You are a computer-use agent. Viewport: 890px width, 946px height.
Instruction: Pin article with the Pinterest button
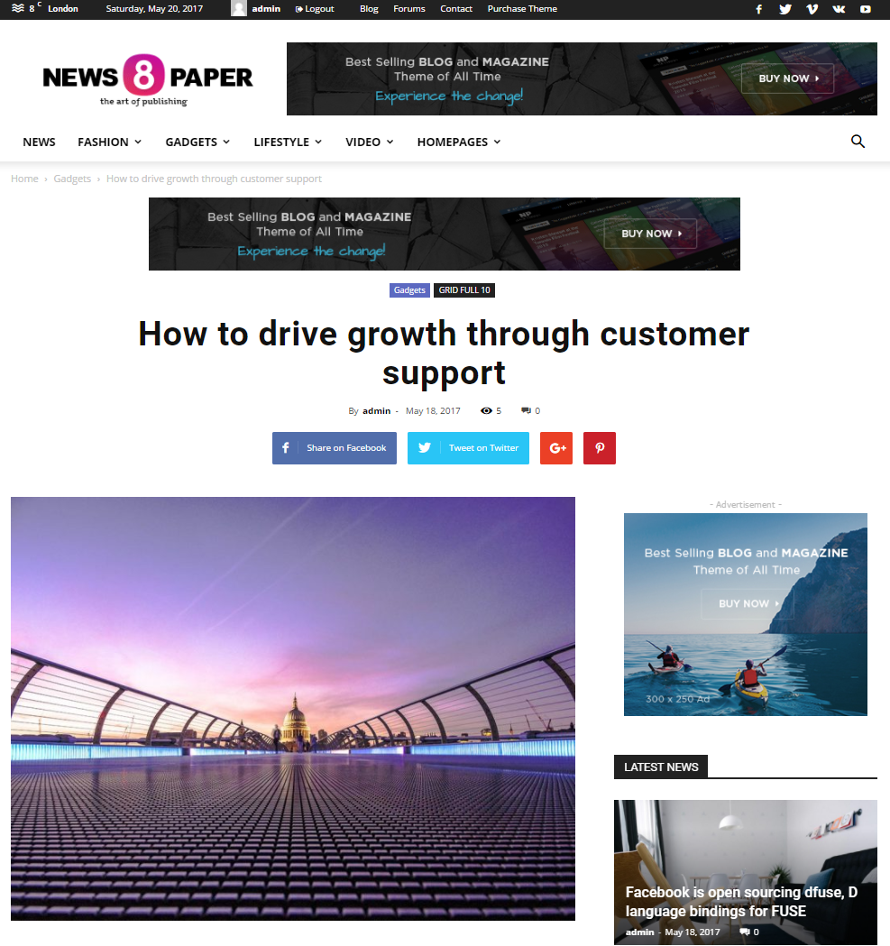click(600, 448)
